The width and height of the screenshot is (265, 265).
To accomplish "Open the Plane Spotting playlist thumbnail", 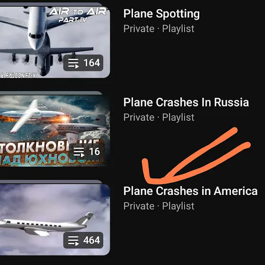I will click(55, 42).
